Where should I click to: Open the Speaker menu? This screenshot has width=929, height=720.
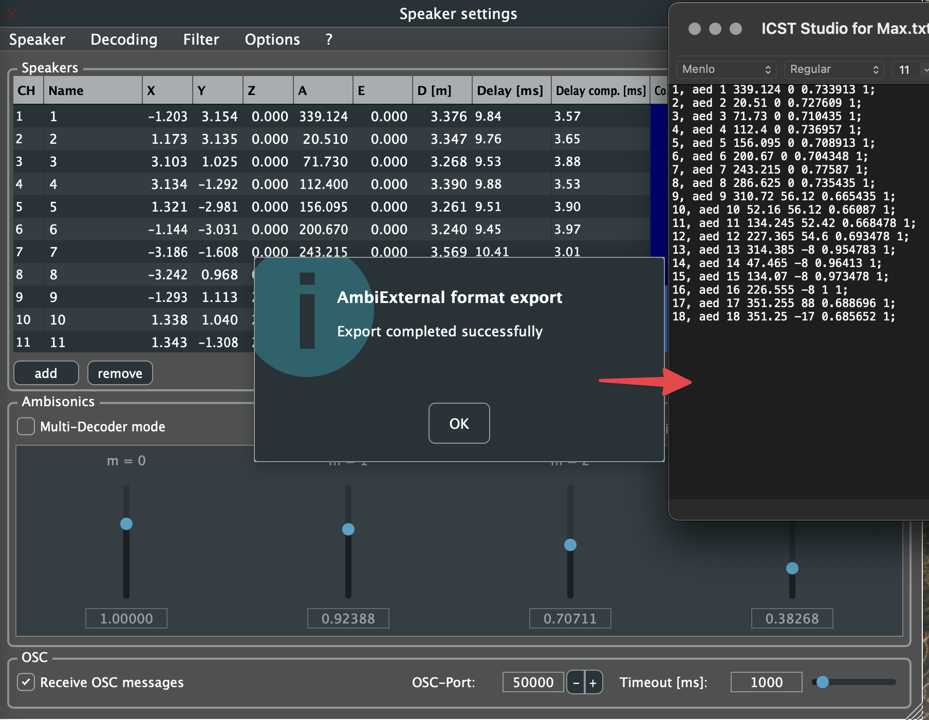click(37, 40)
